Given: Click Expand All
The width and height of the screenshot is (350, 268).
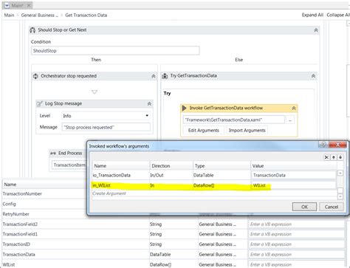Looking at the screenshot, I should point(312,15).
